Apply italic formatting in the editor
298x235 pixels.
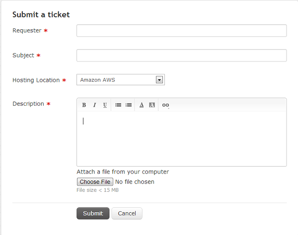94,105
